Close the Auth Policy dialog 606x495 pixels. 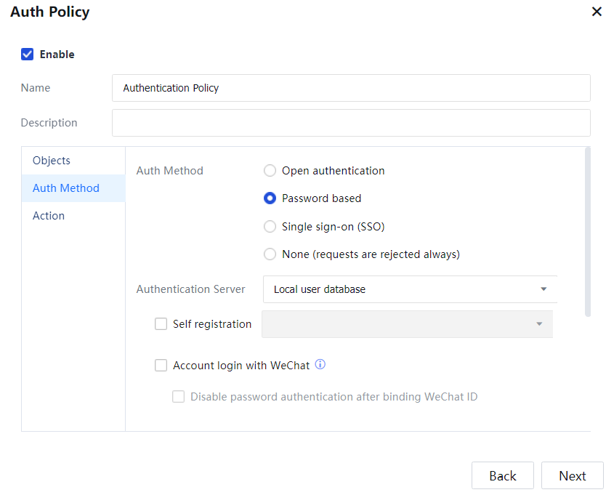596,12
